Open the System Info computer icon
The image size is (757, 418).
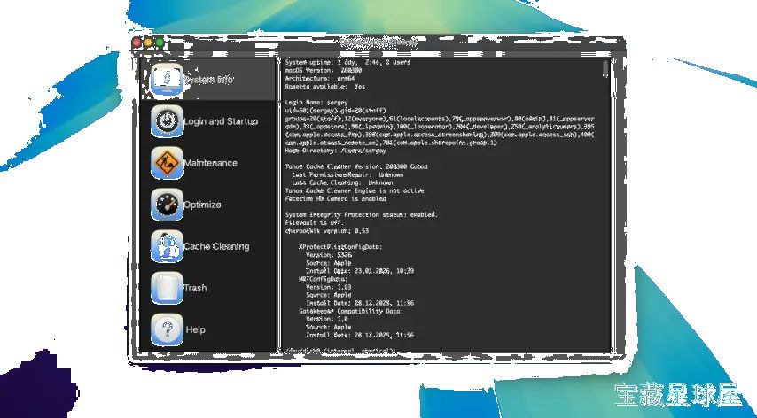coord(167,80)
